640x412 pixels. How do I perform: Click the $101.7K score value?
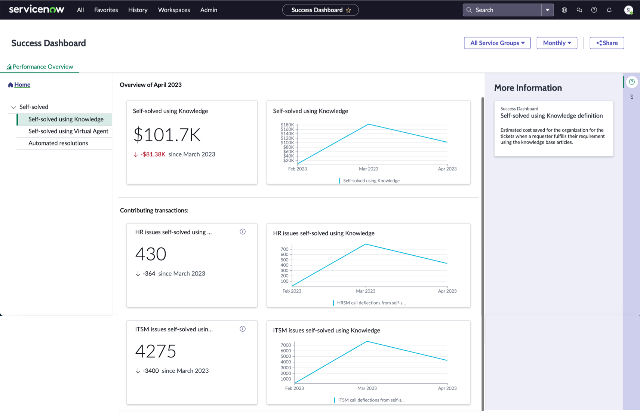(x=167, y=135)
